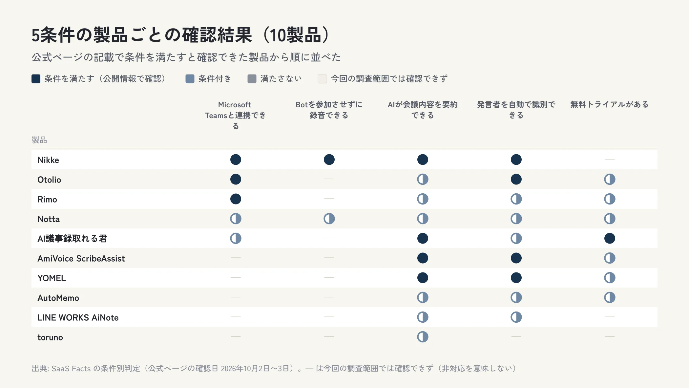Select the 'YOMEL' product name
Viewport: 689px width, 388px height.
point(52,278)
